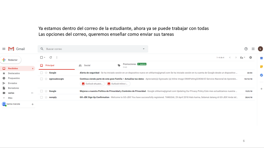Viewport: 264px width, 148px height.
Task: Click the account avatar with letter k
Action: point(260,49)
